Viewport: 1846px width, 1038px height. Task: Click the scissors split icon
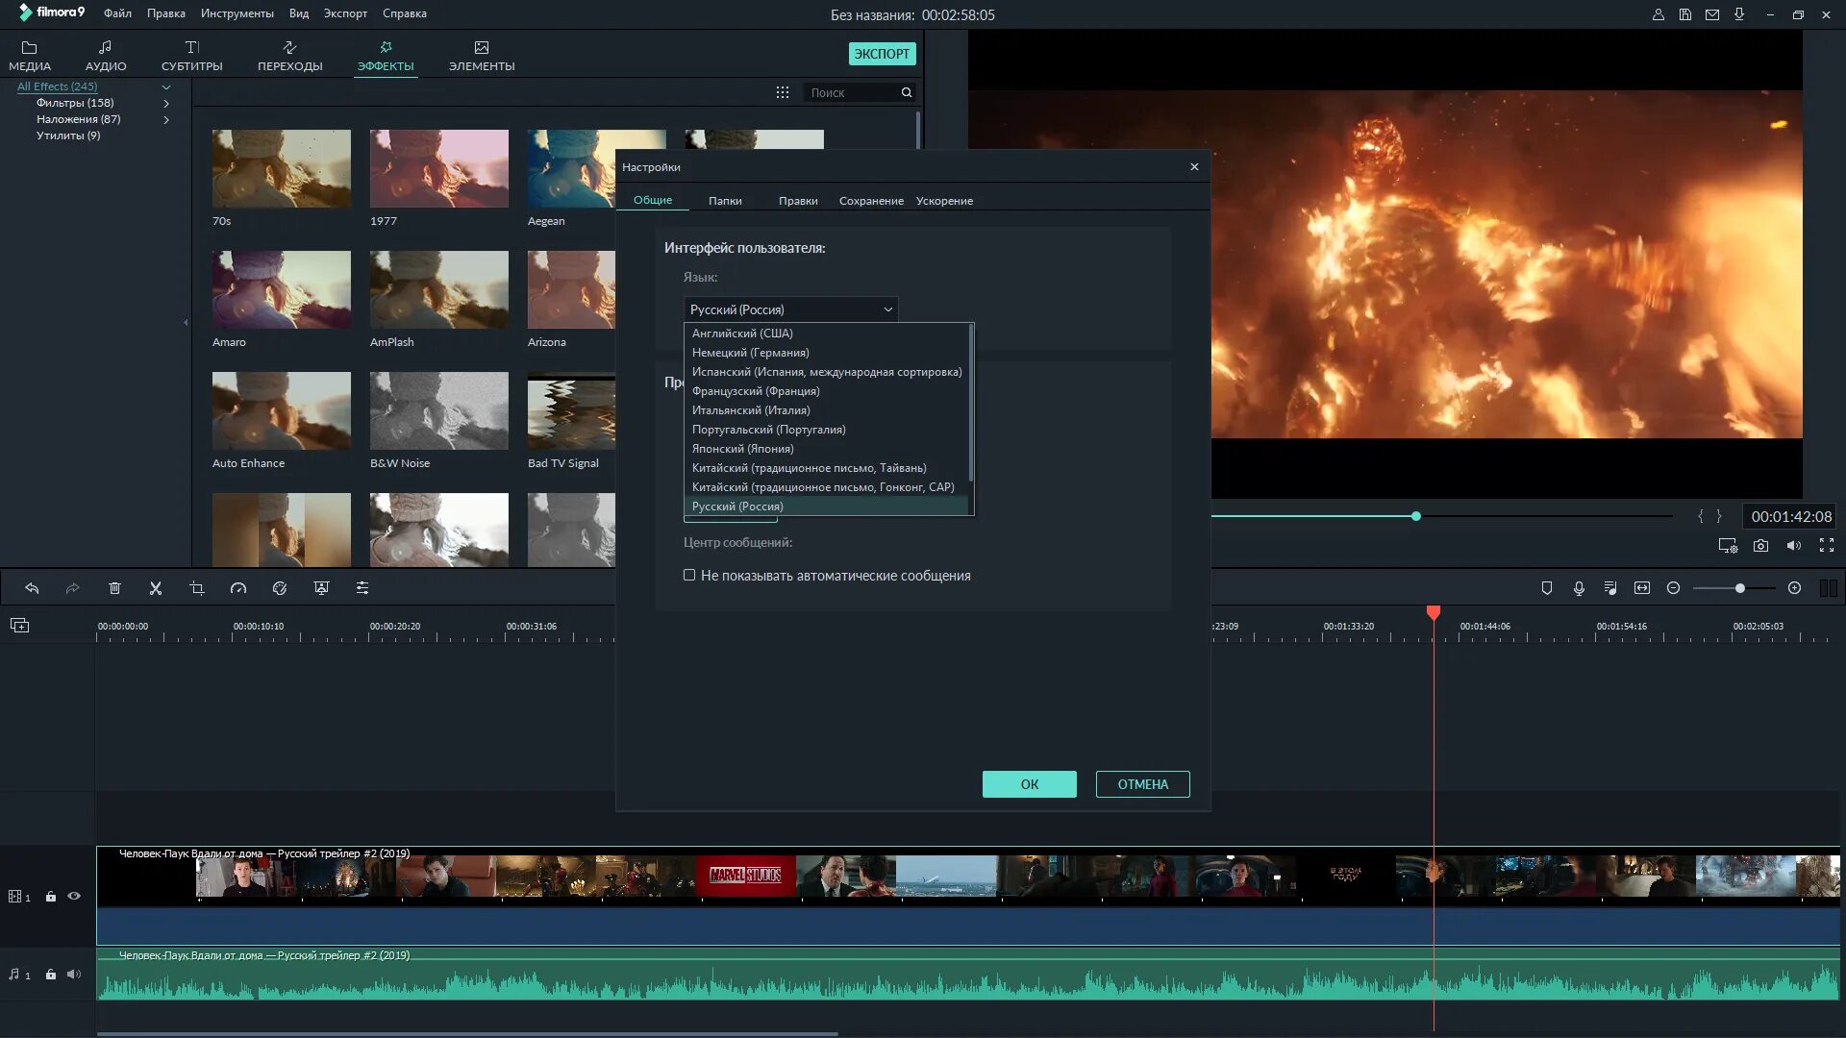pos(156,588)
